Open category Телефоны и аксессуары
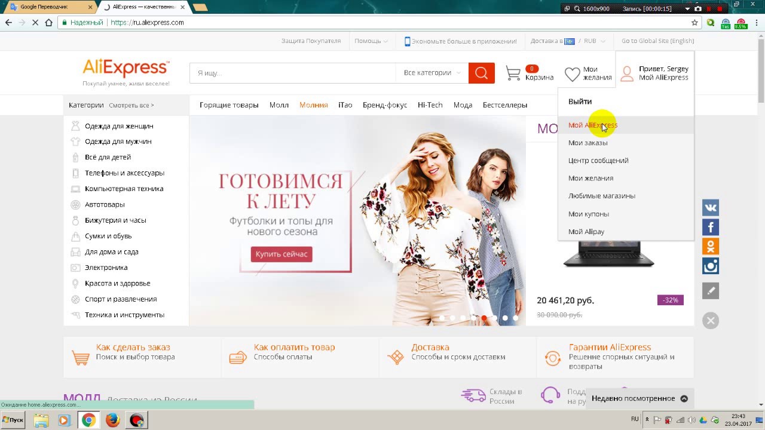765x430 pixels. [x=124, y=173]
